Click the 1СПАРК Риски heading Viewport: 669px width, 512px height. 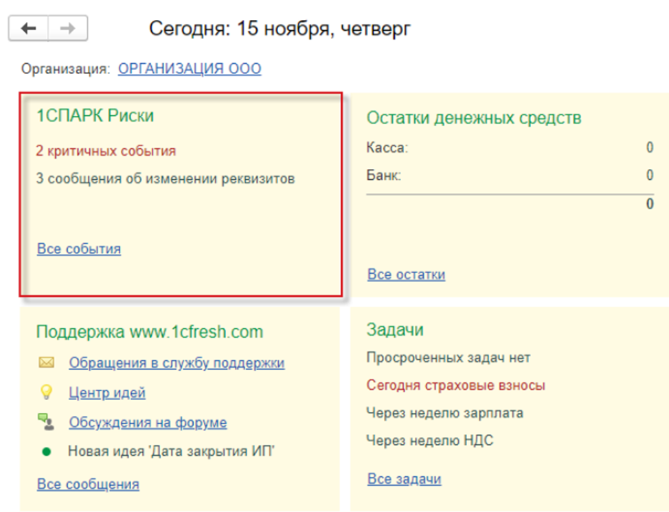(x=95, y=115)
